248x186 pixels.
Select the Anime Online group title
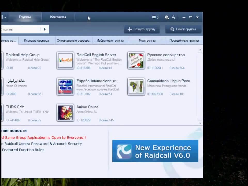pyautogui.click(x=87, y=107)
